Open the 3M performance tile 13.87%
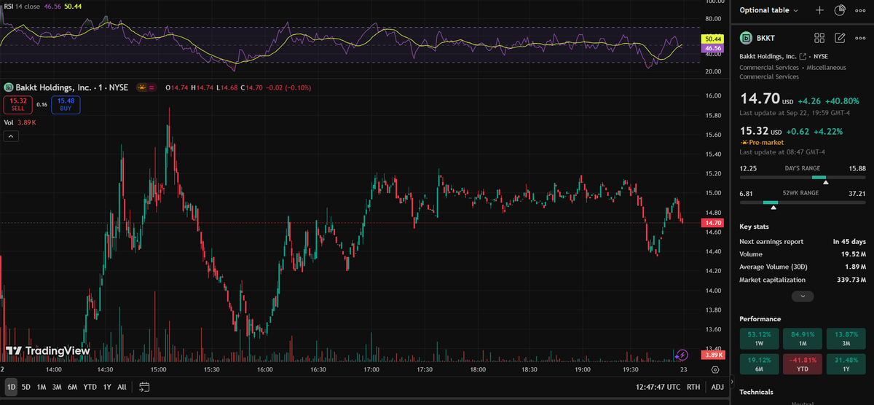Screen dimensions: 874x405 pyautogui.click(x=846, y=338)
